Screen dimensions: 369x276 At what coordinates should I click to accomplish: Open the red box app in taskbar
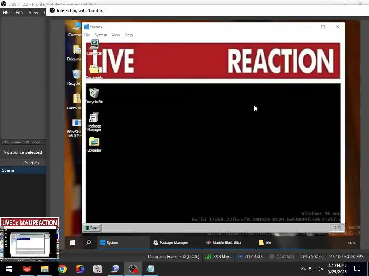point(27,269)
